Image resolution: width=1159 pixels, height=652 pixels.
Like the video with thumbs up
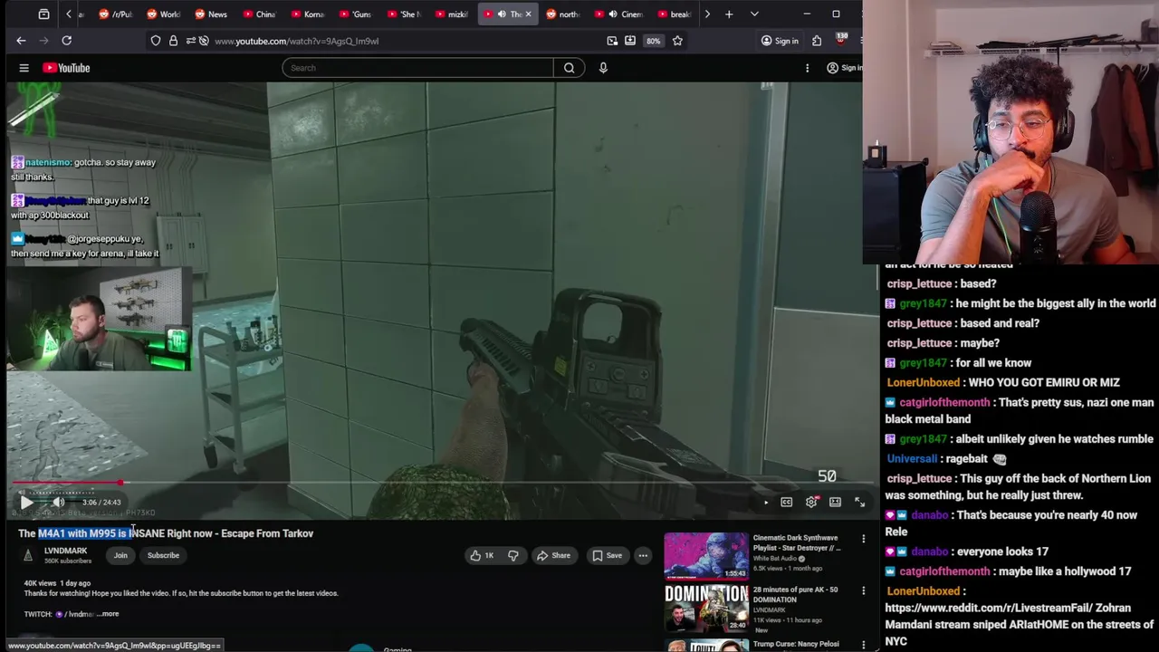482,556
